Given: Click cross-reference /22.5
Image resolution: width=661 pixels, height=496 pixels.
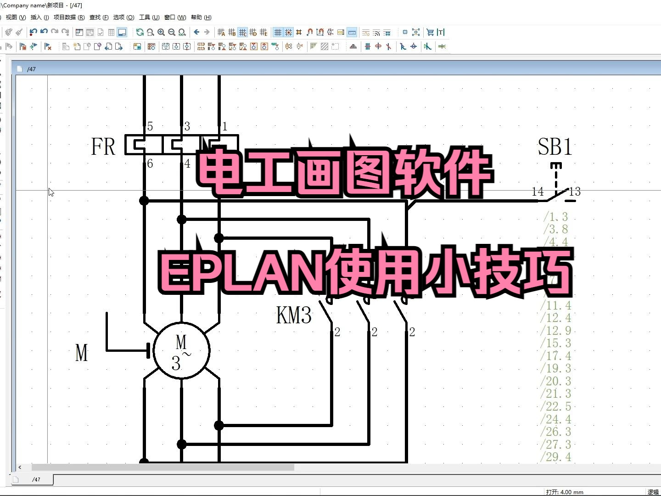Looking at the screenshot, I should [555, 406].
